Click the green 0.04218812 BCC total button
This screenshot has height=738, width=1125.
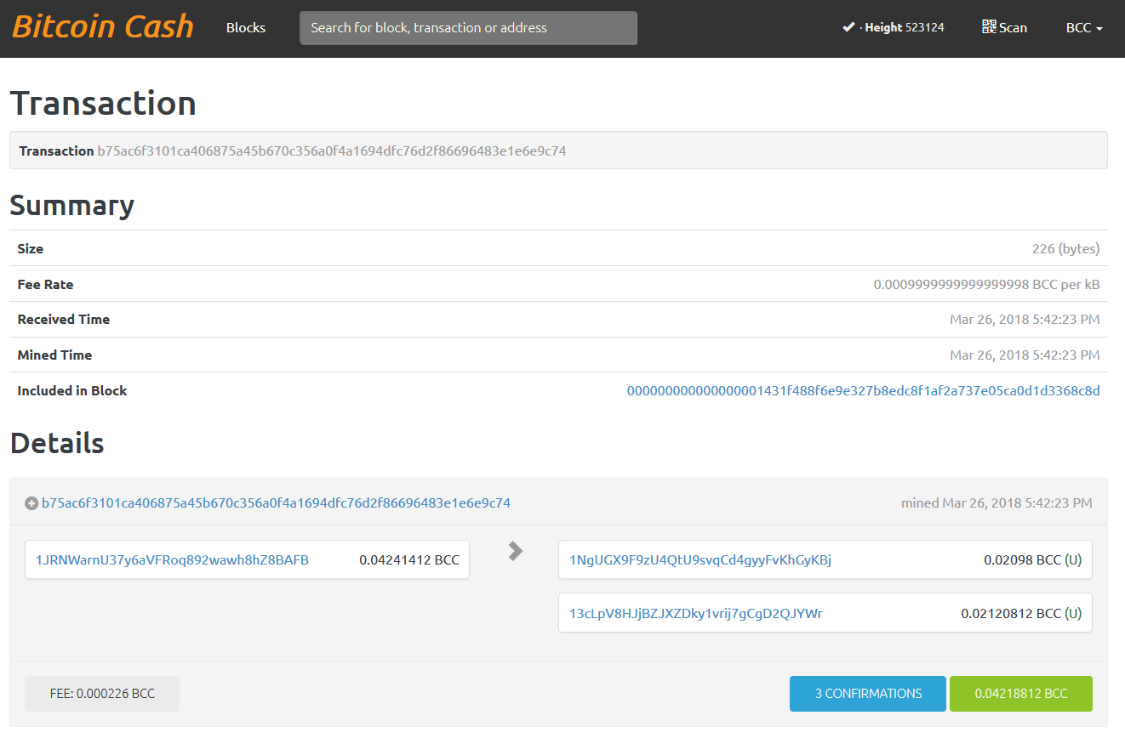pos(1020,694)
